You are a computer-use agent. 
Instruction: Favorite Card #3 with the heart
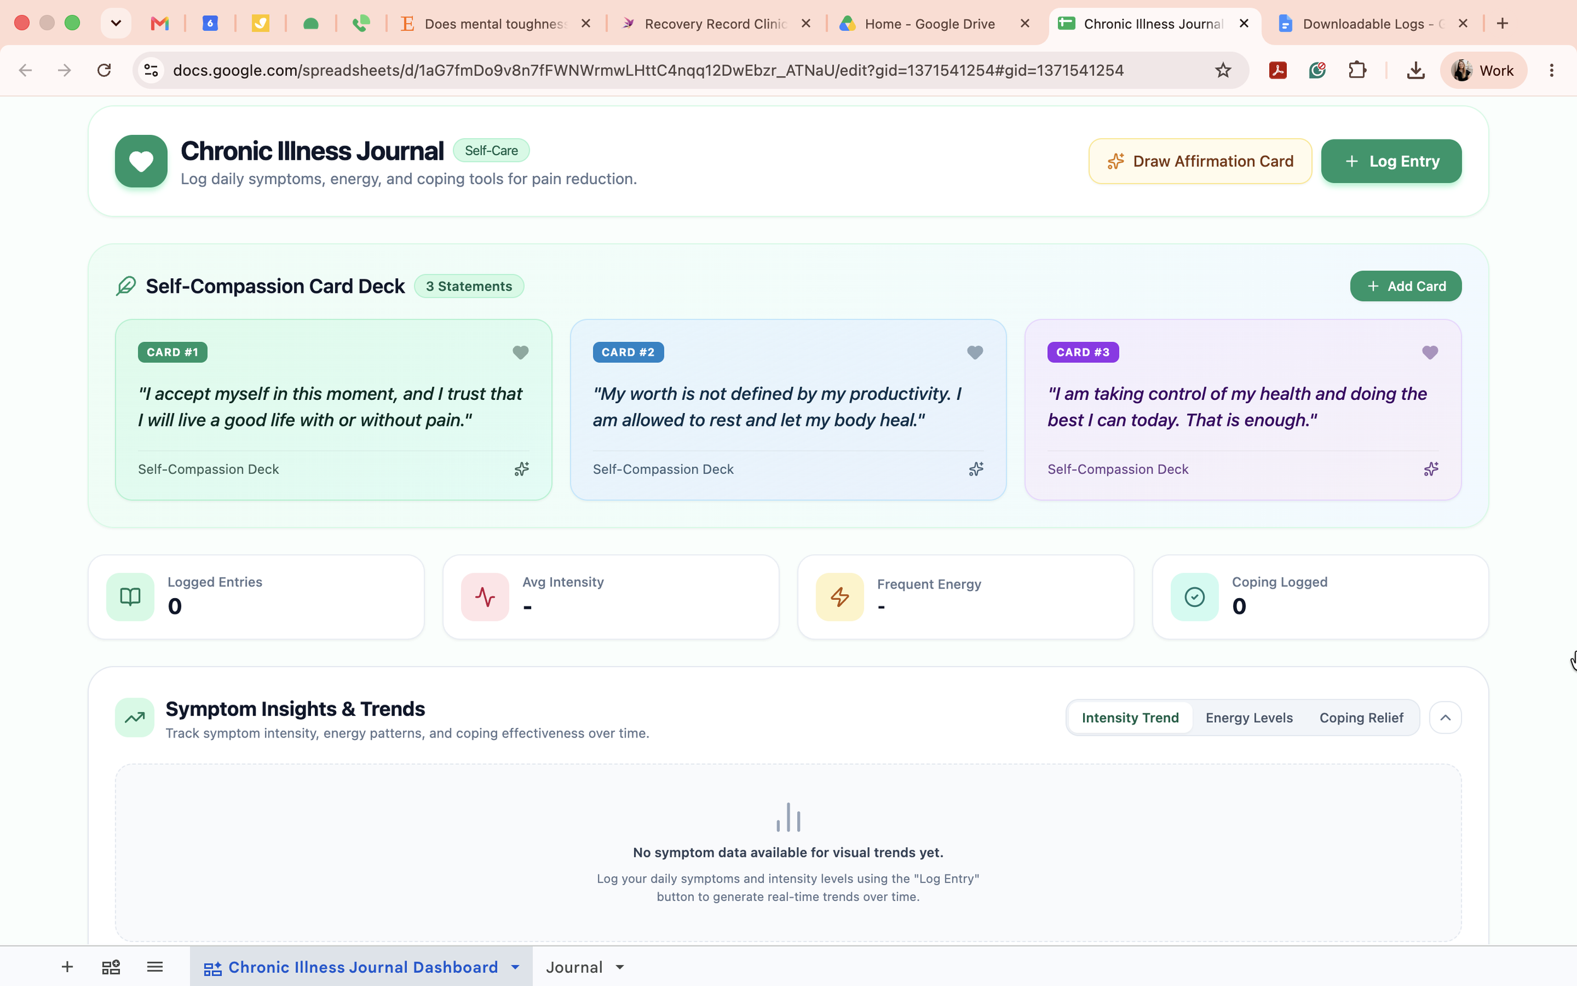coord(1429,352)
